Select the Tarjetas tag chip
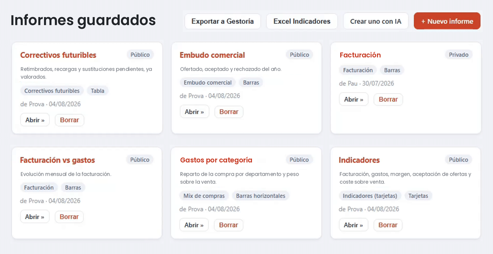493x254 pixels. pos(419,196)
